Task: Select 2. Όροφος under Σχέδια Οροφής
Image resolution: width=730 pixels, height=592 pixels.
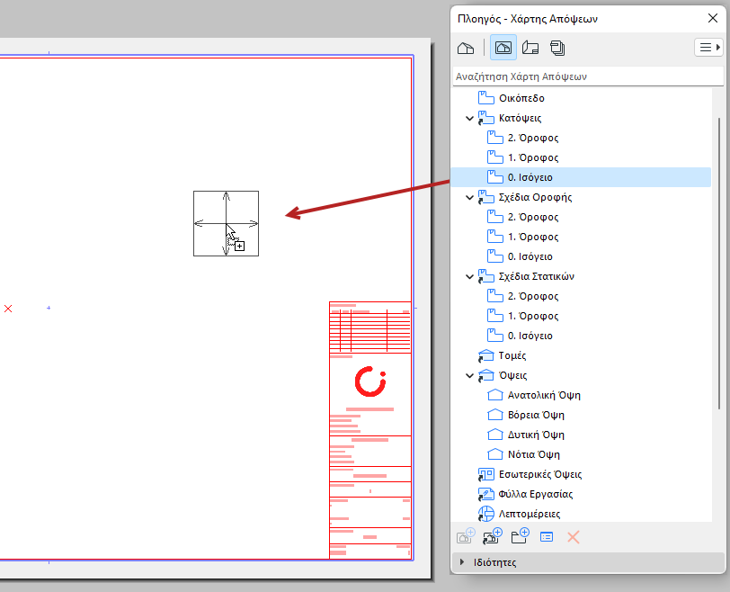Action: (x=522, y=217)
